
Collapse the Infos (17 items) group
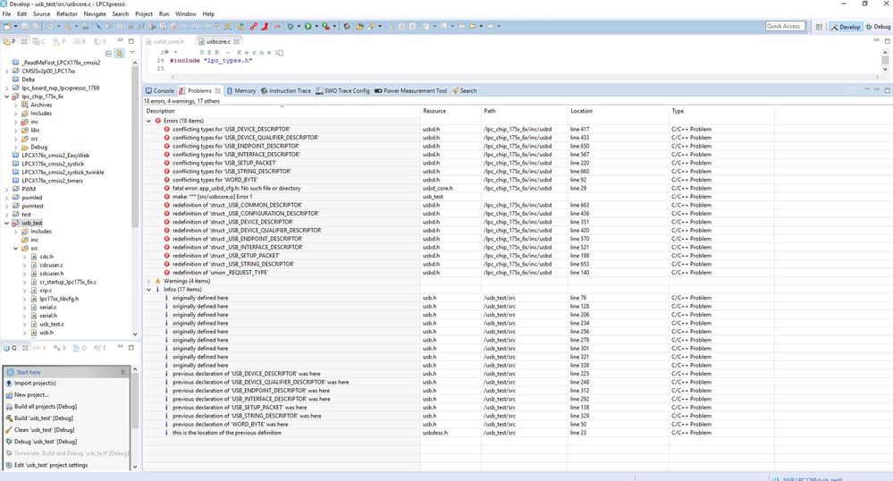point(149,290)
